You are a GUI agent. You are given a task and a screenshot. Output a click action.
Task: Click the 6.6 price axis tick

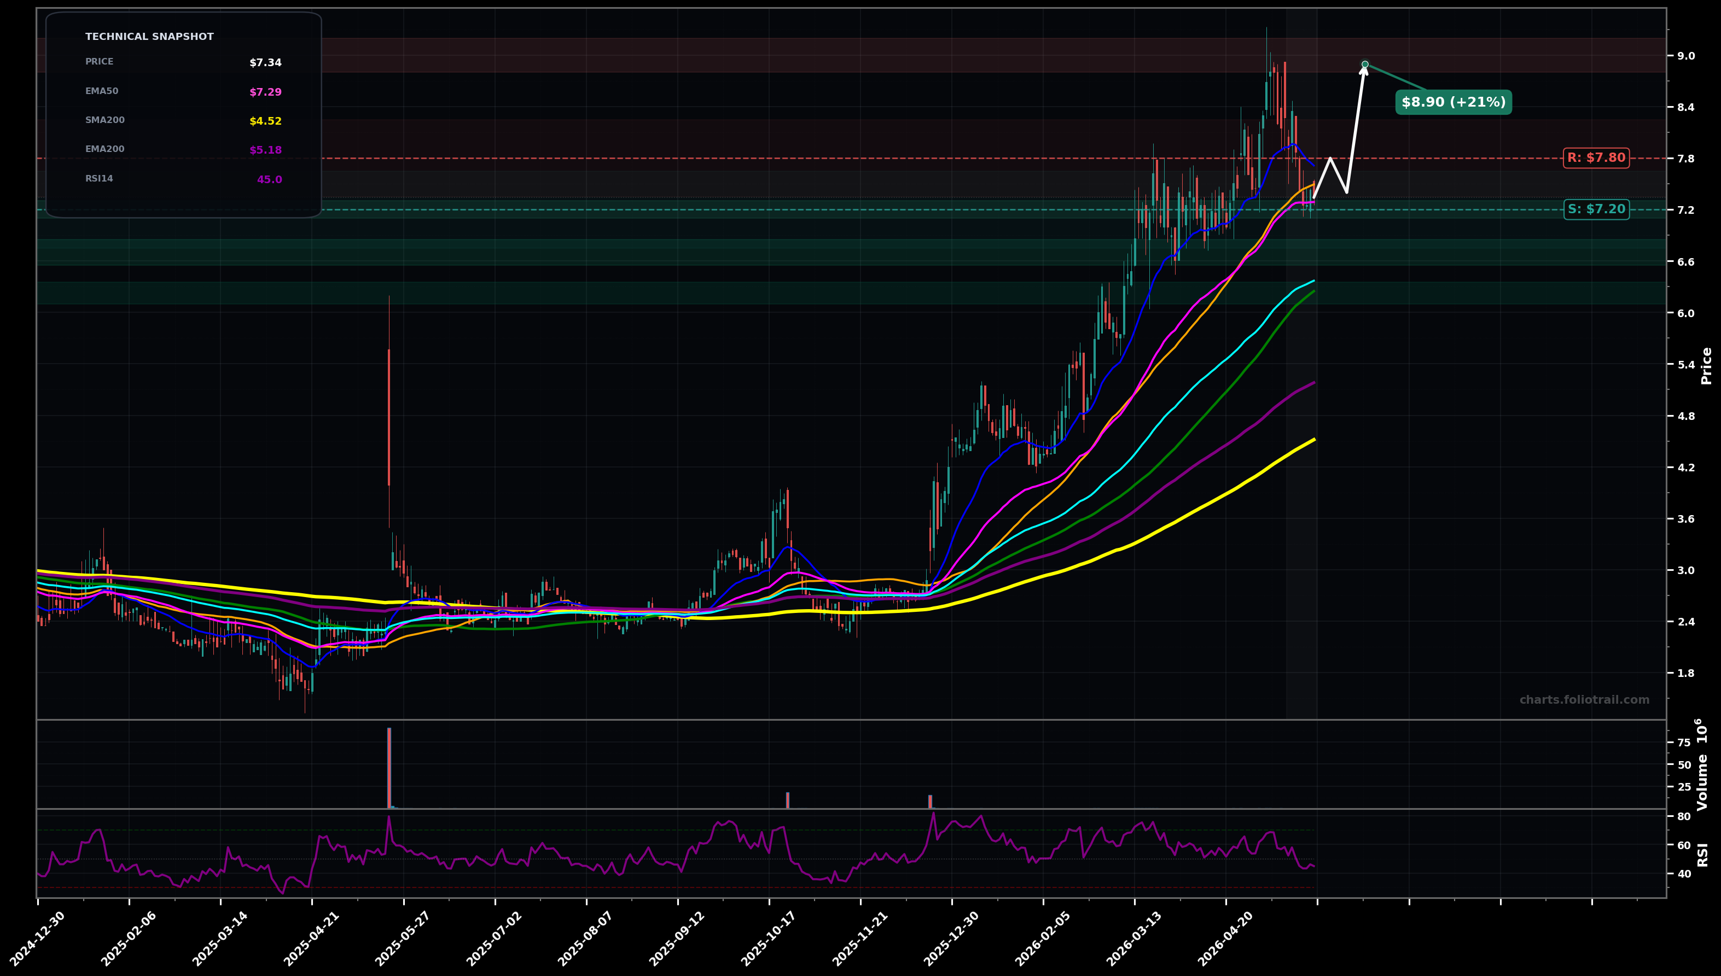[x=1685, y=261]
